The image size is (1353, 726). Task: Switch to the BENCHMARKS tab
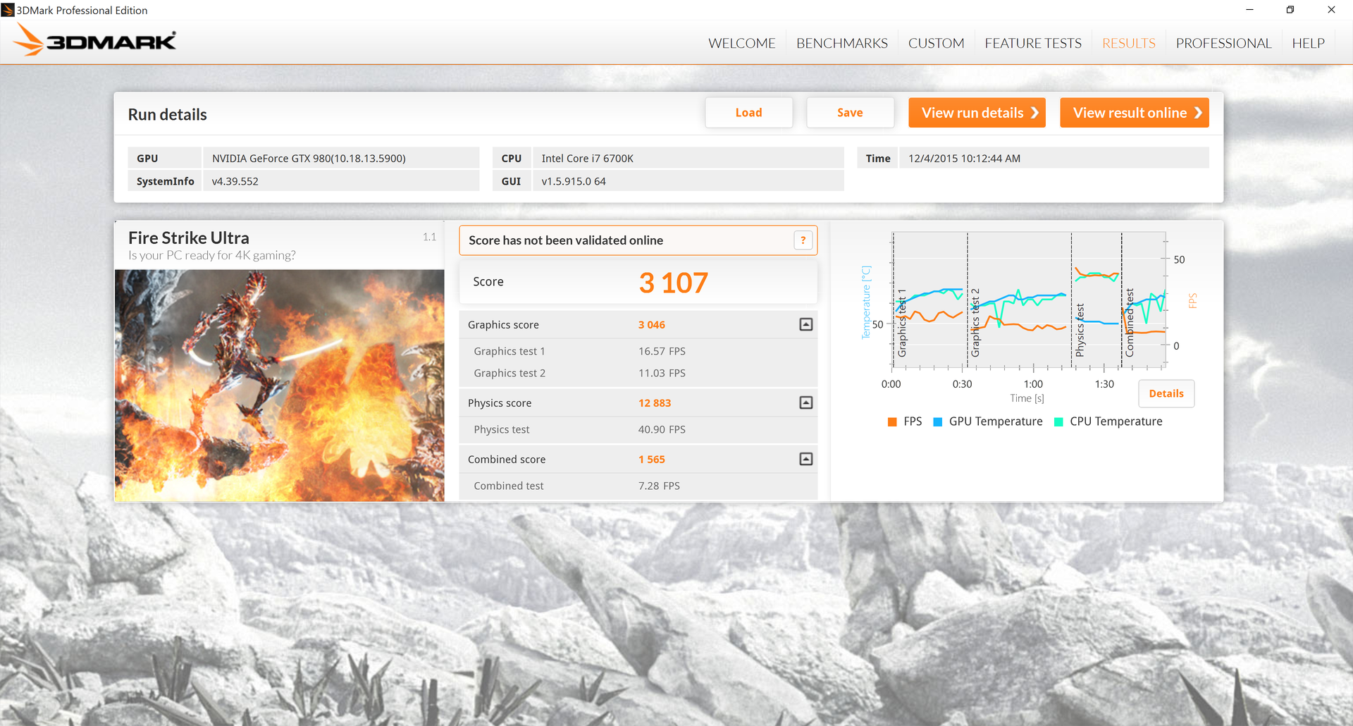click(842, 43)
